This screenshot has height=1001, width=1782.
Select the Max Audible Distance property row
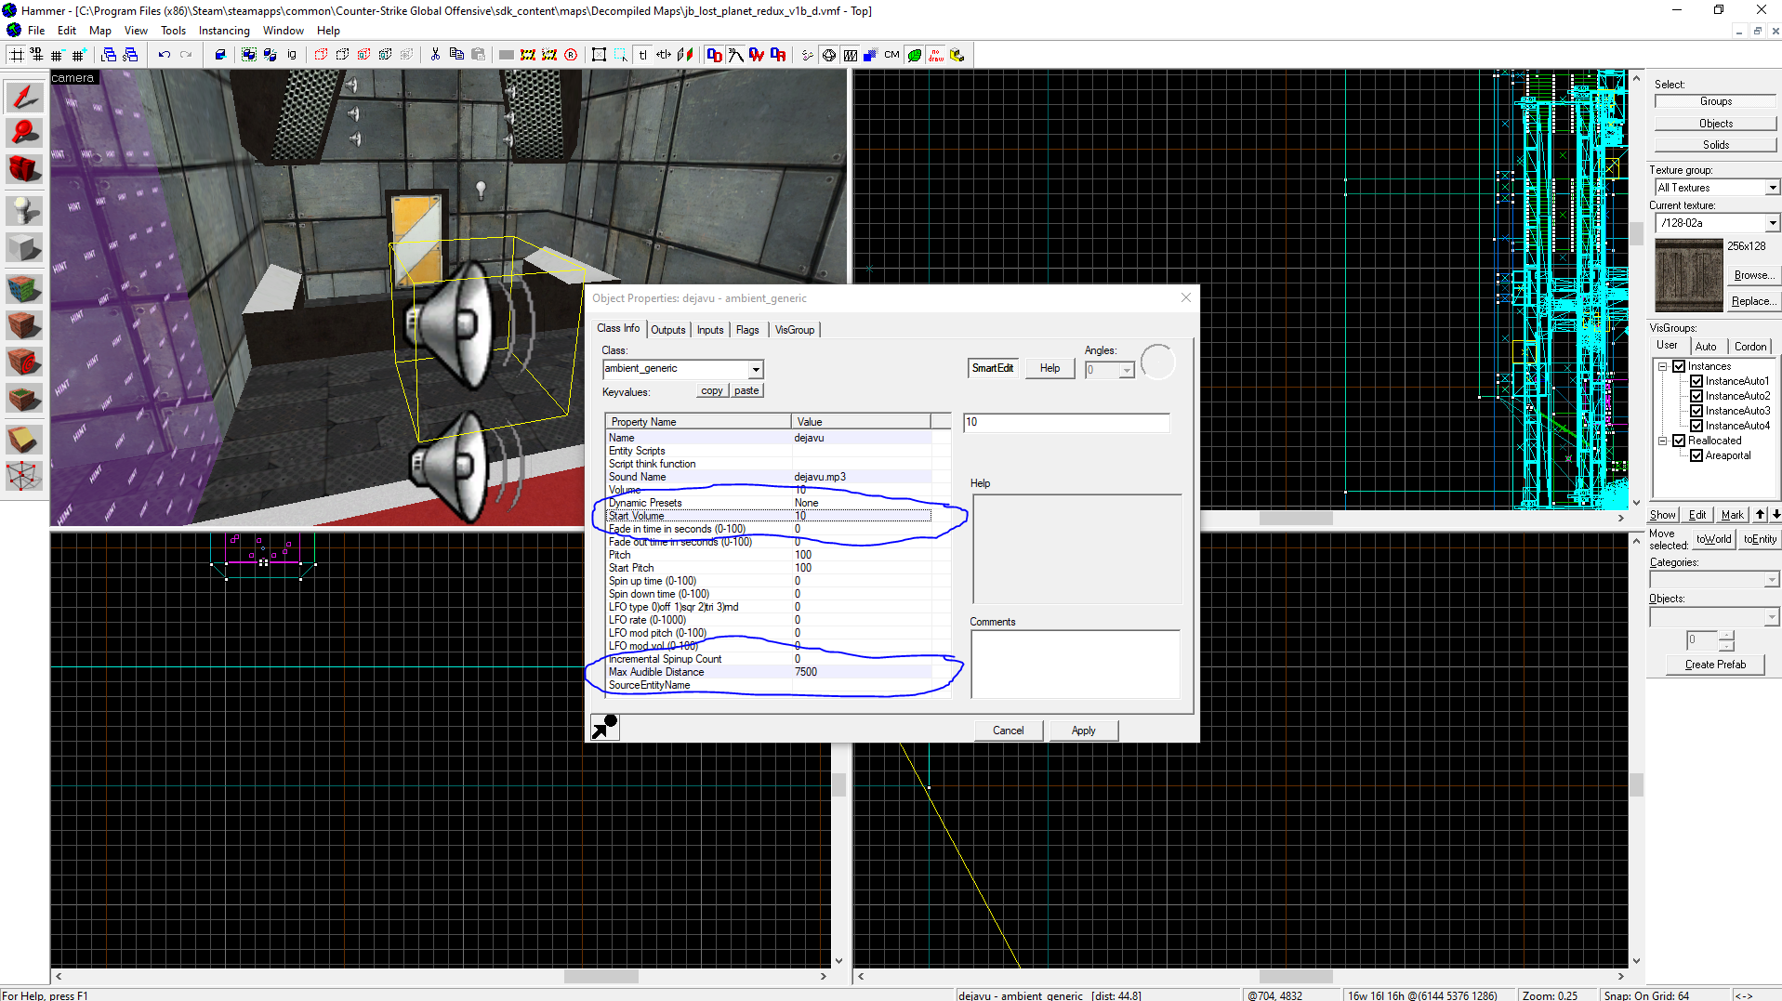pos(769,672)
